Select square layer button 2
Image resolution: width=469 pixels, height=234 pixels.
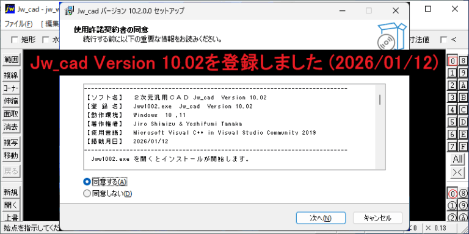coord(453,85)
